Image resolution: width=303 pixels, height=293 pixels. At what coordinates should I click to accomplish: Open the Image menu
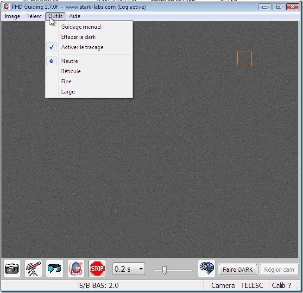tap(12, 16)
